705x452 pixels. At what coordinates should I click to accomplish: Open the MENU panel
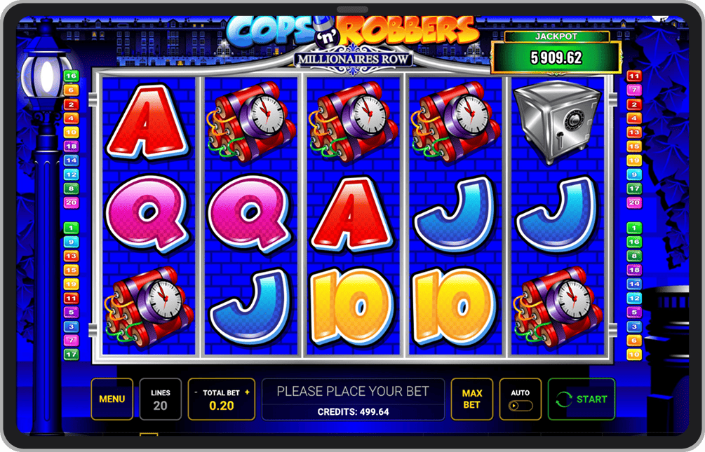click(112, 399)
